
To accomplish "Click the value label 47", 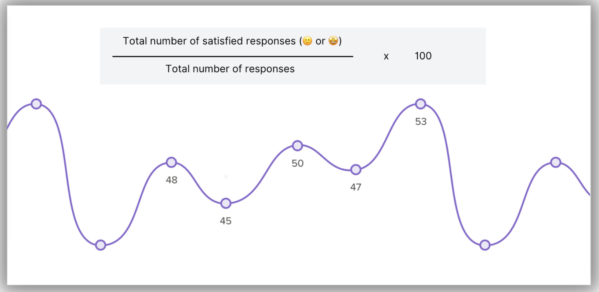I will (x=356, y=187).
